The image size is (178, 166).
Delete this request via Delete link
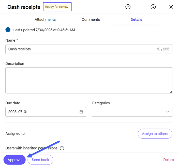(168, 160)
